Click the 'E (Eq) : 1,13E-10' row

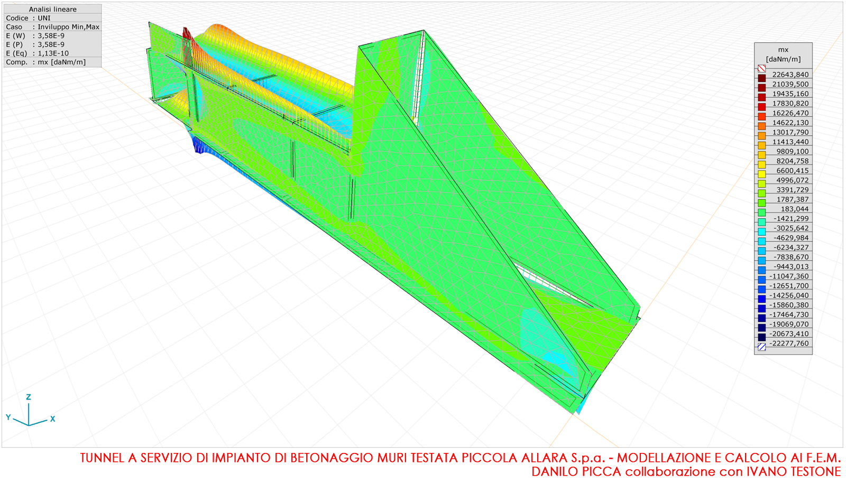click(x=52, y=53)
